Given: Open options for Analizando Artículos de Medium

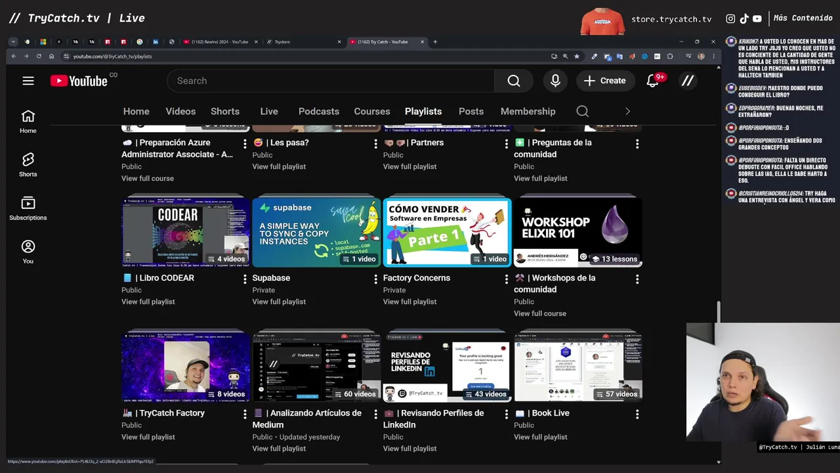Looking at the screenshot, I should pyautogui.click(x=375, y=414).
